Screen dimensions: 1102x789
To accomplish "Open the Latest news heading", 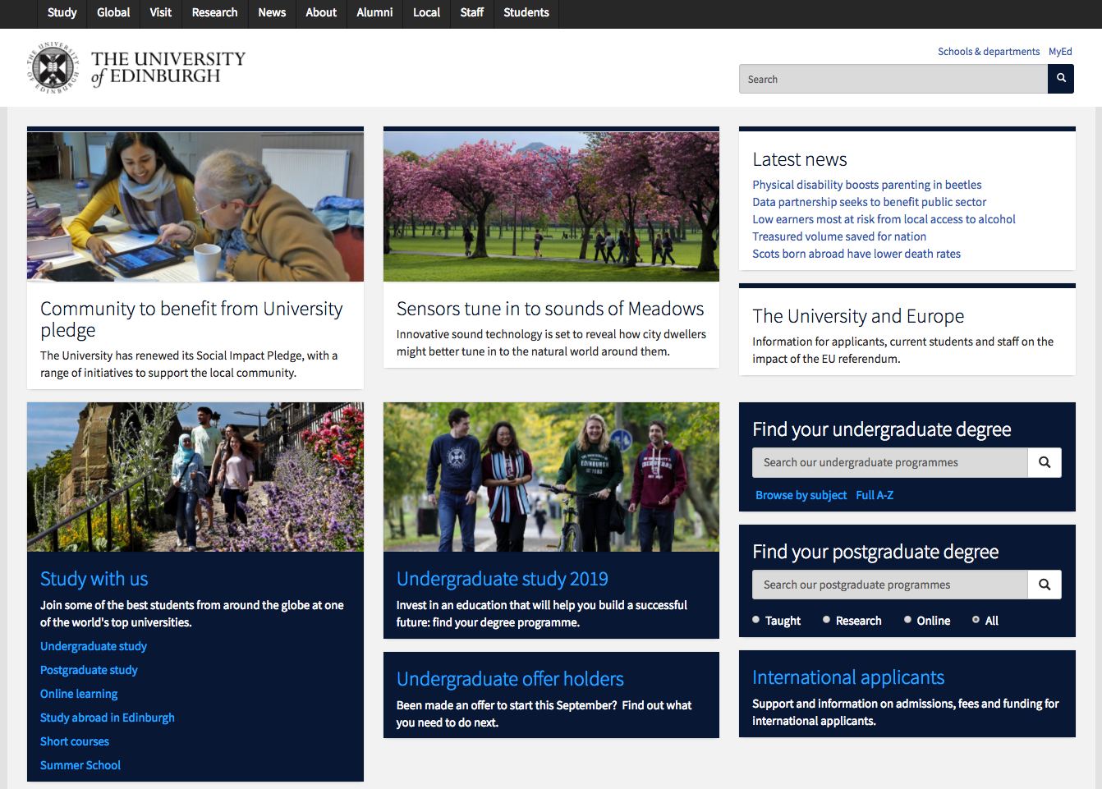I will [x=800, y=159].
